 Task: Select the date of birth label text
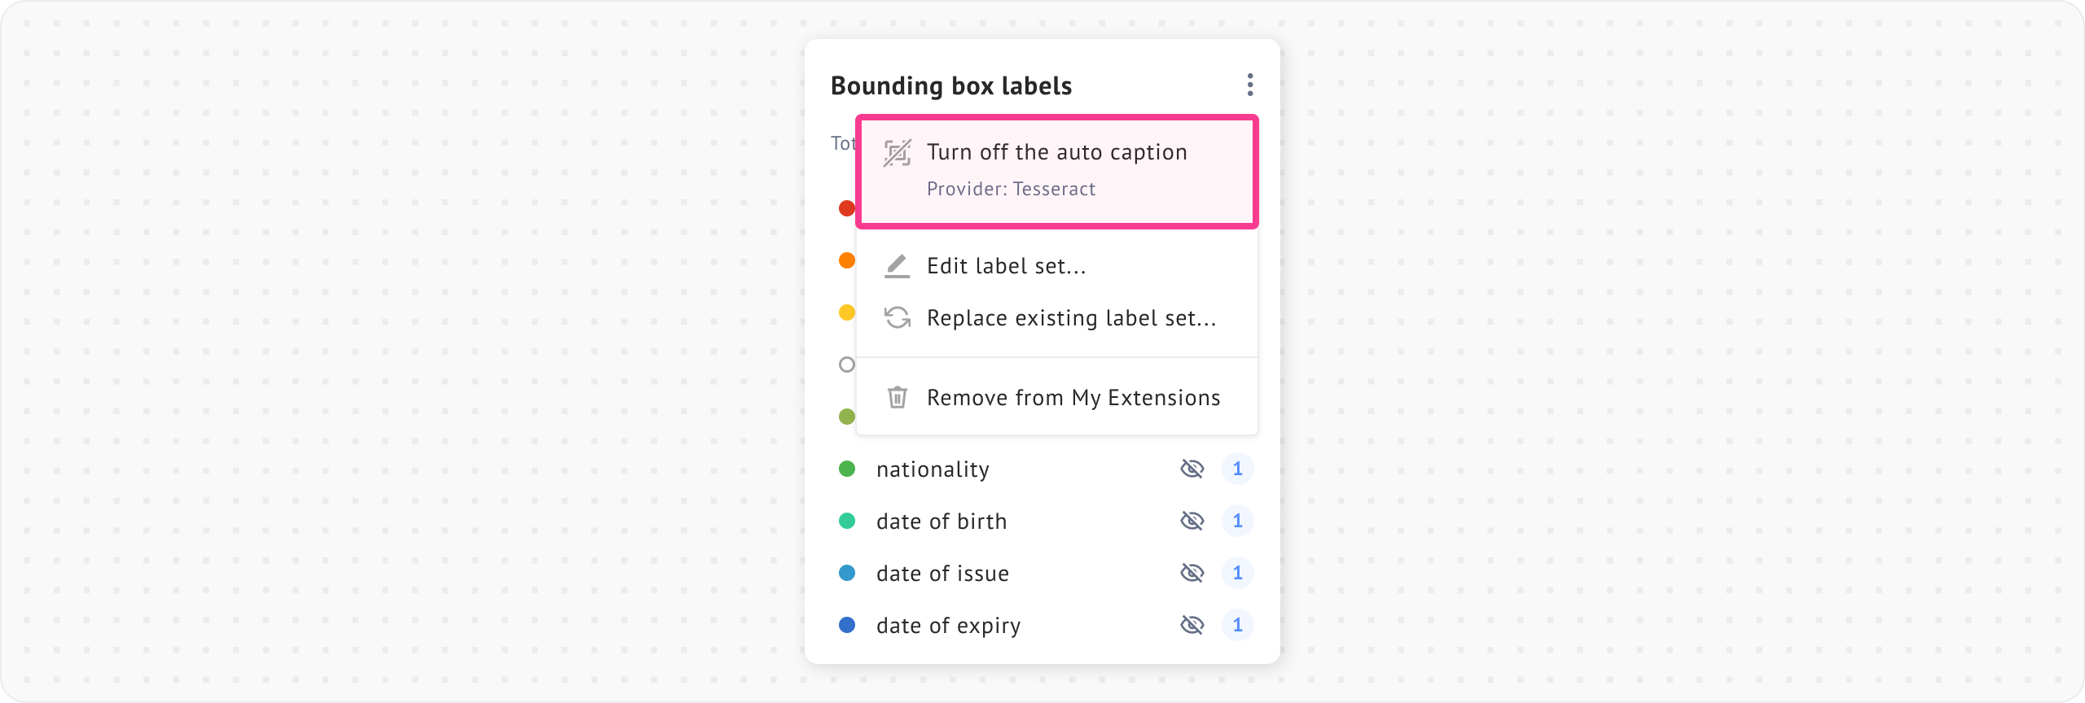pyautogui.click(x=942, y=522)
